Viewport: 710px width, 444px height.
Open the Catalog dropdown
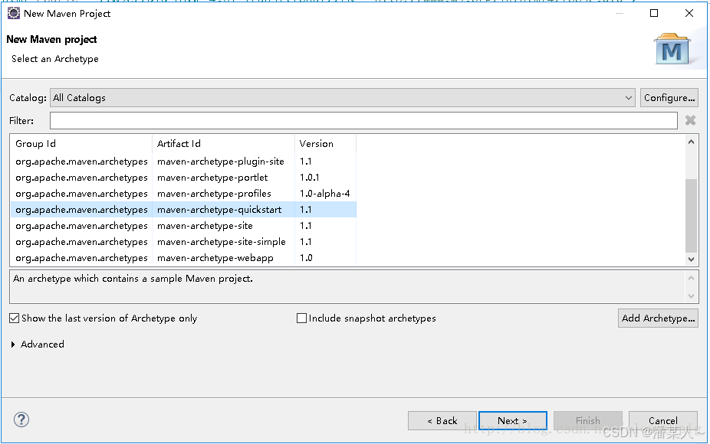pyautogui.click(x=342, y=98)
